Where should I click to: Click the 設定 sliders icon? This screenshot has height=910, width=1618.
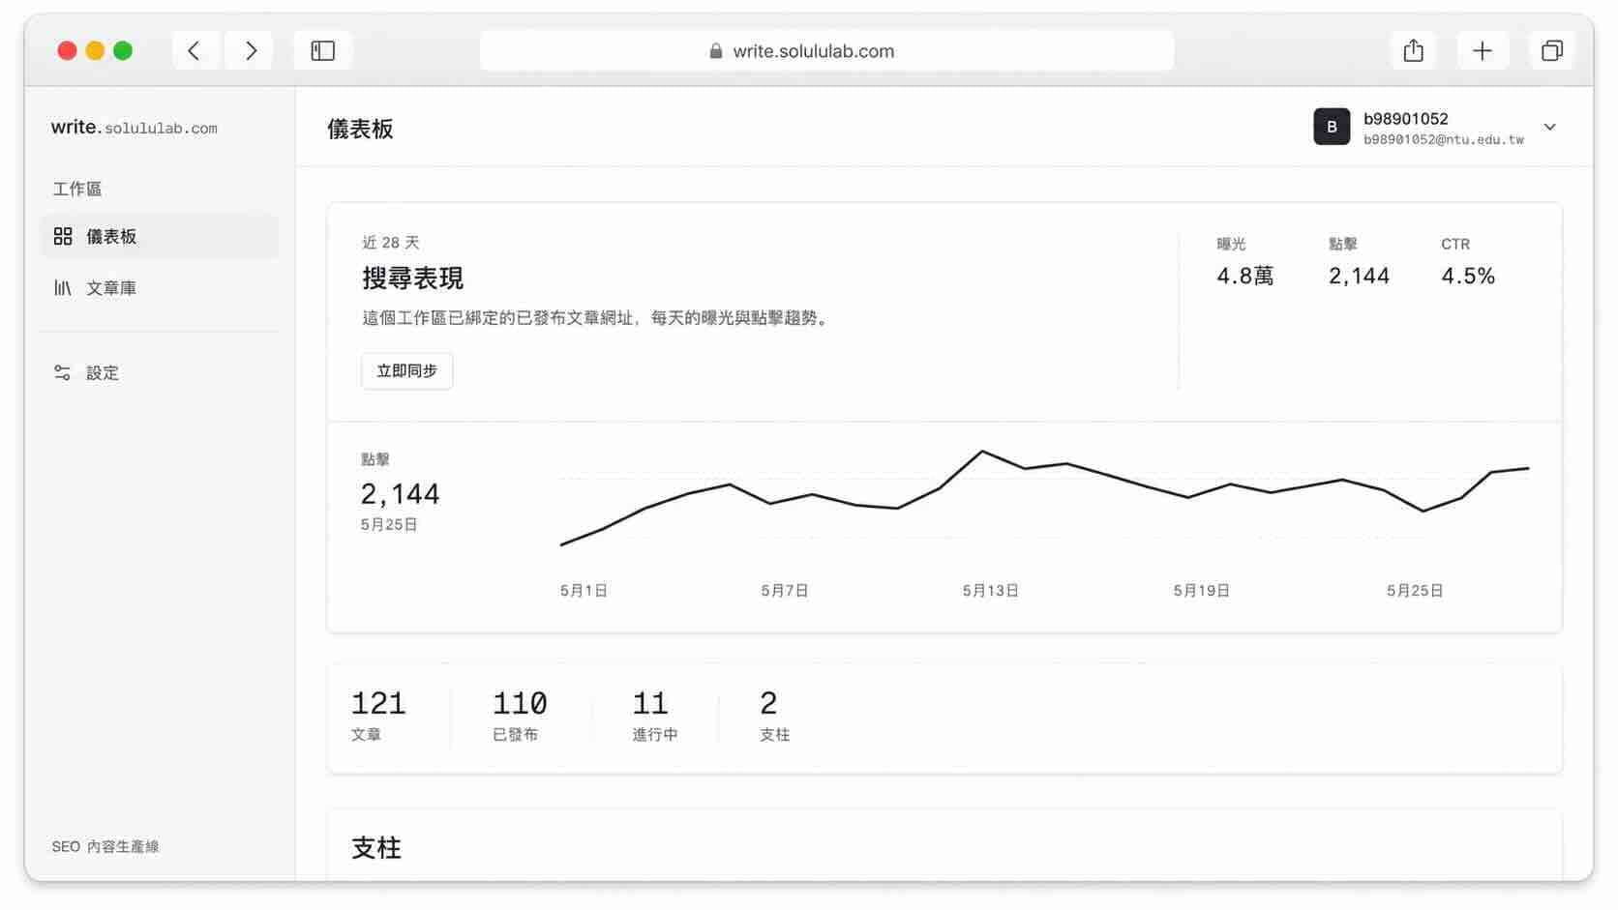pyautogui.click(x=63, y=372)
